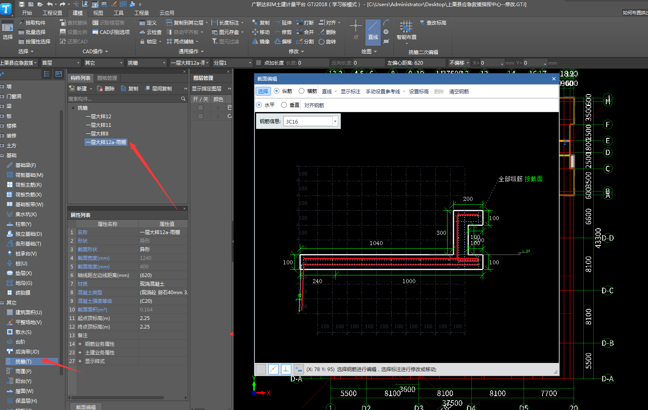This screenshot has height=410, width=648.
Task: Open the 挑檐 component type dropdown
Action: pyautogui.click(x=146, y=63)
